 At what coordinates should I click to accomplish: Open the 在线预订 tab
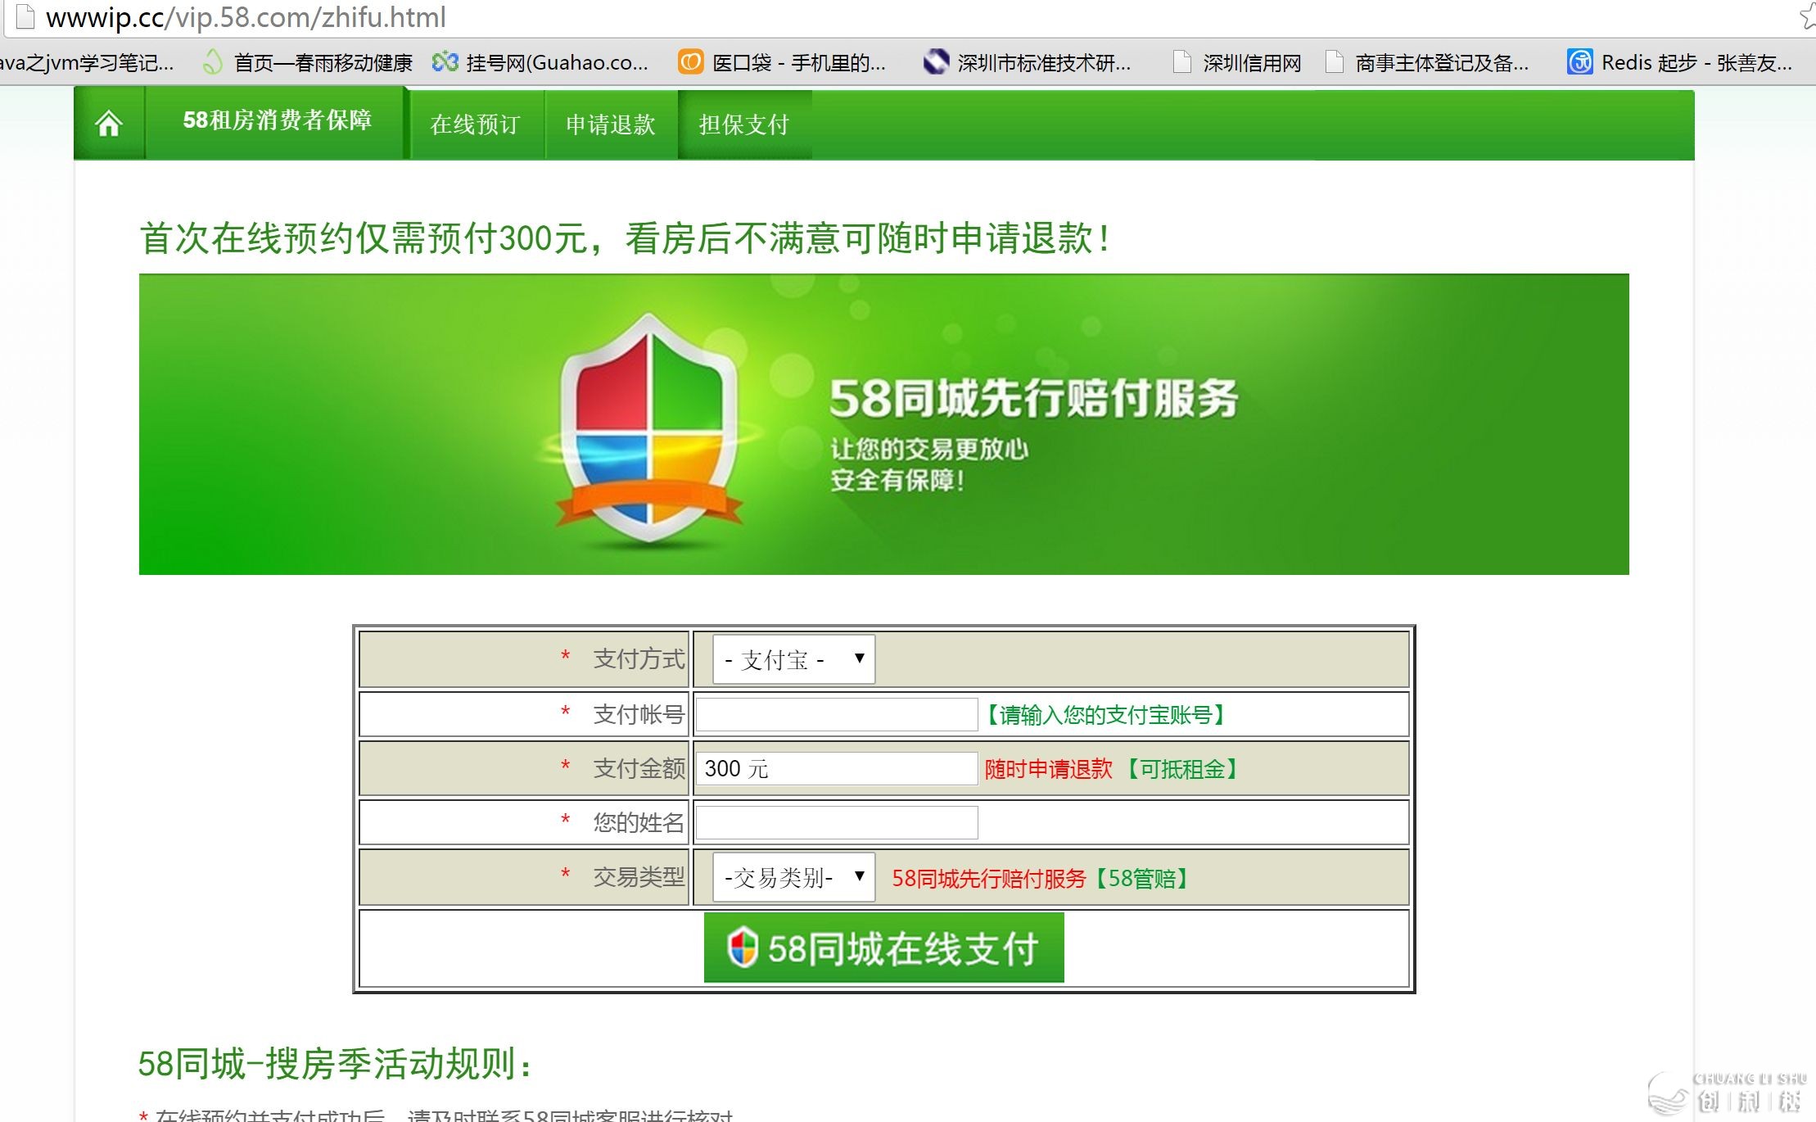click(x=476, y=124)
